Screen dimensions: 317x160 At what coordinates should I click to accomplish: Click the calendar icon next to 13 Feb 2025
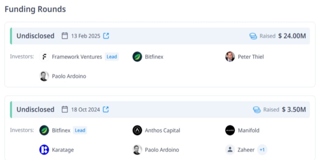click(x=65, y=36)
